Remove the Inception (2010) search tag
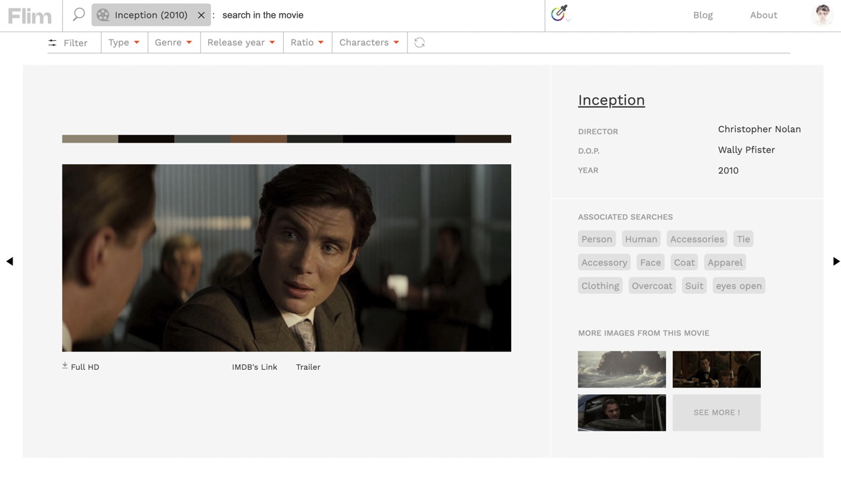The height and width of the screenshot is (494, 841). point(201,15)
